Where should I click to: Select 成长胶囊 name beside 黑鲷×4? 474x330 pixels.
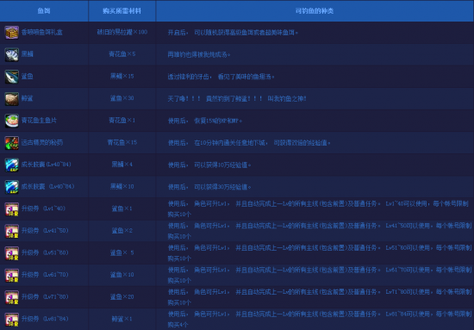click(x=47, y=165)
